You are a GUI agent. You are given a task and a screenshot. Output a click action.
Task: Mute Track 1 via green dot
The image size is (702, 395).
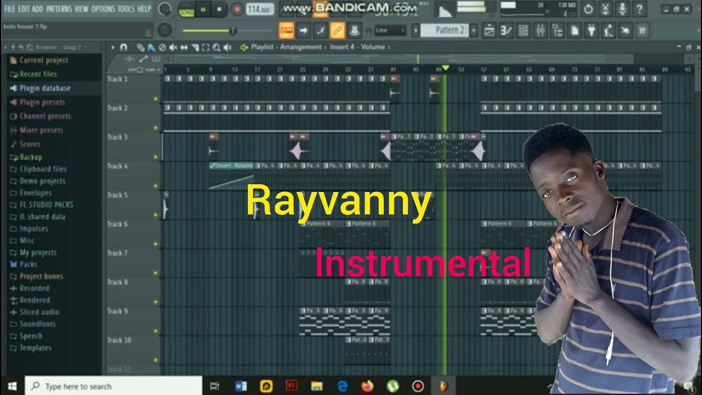coord(155,99)
